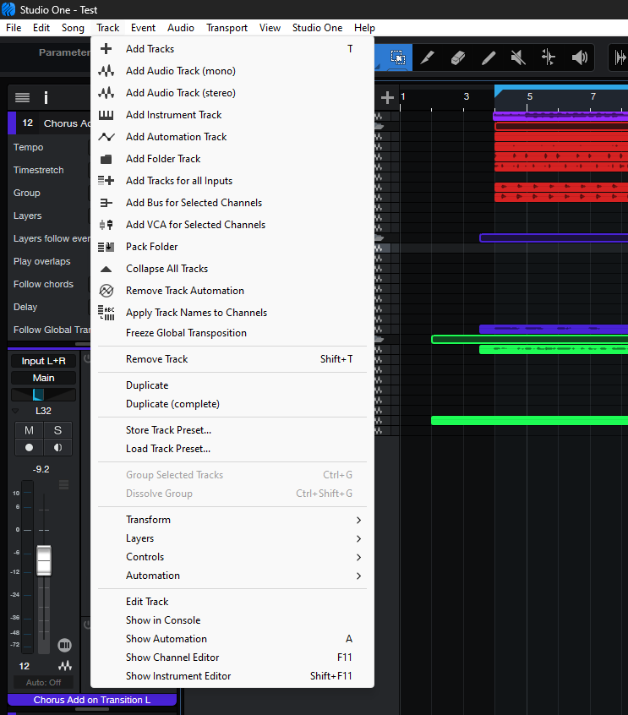
Task: Choose Add Instrument Track menu entry
Action: point(173,115)
